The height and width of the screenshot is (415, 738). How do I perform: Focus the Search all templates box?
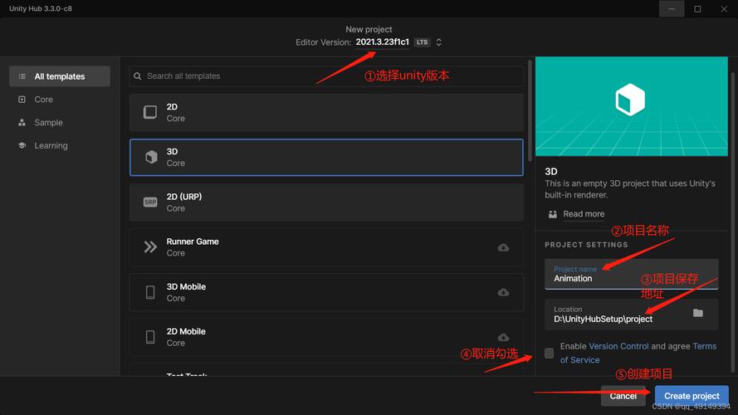click(332, 76)
